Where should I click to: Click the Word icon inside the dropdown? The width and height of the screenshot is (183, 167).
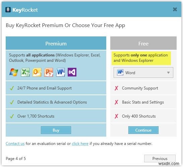(120, 72)
